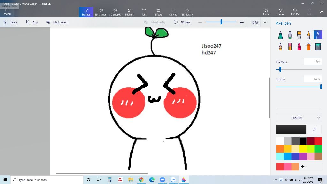Choose the Crop tool
Screen dimensions: 327x184
pos(32,22)
